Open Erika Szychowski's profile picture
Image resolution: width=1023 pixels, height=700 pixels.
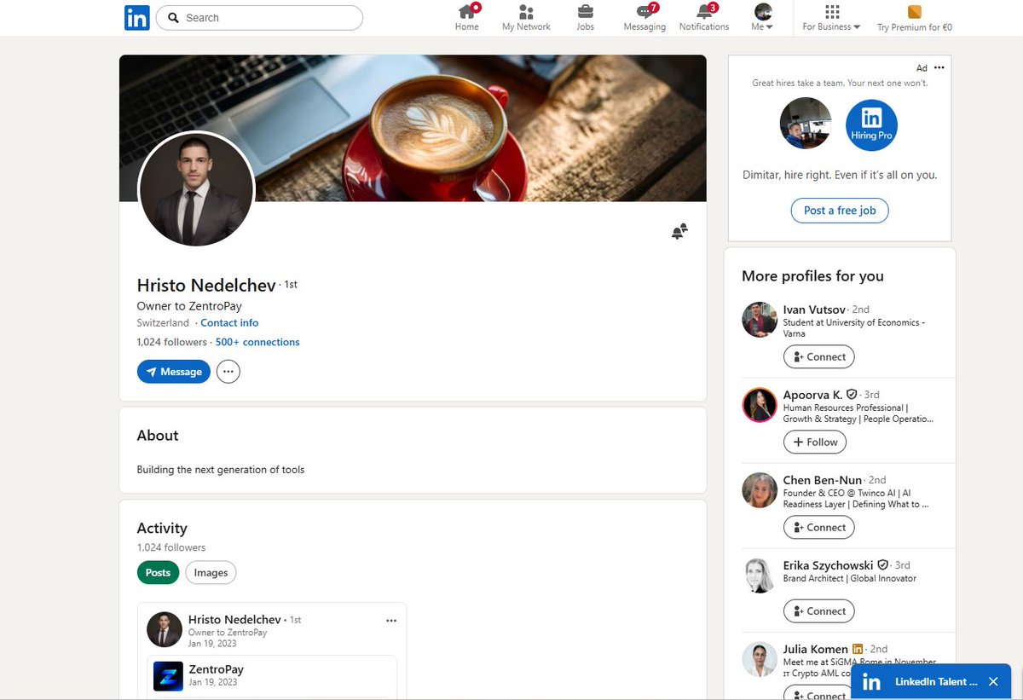(760, 576)
